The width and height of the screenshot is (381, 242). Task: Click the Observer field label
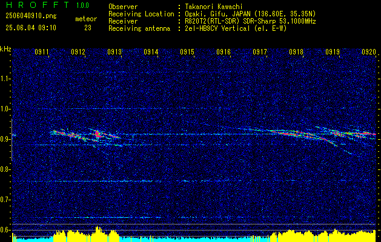pyautogui.click(x=123, y=7)
